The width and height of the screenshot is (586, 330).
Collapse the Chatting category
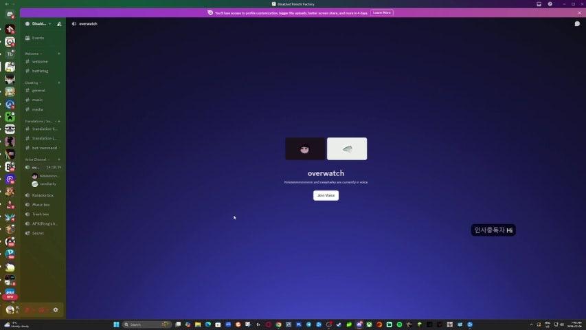pos(32,82)
